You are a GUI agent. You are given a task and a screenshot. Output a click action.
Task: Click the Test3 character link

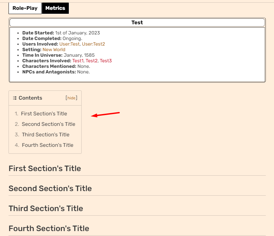pos(106,61)
